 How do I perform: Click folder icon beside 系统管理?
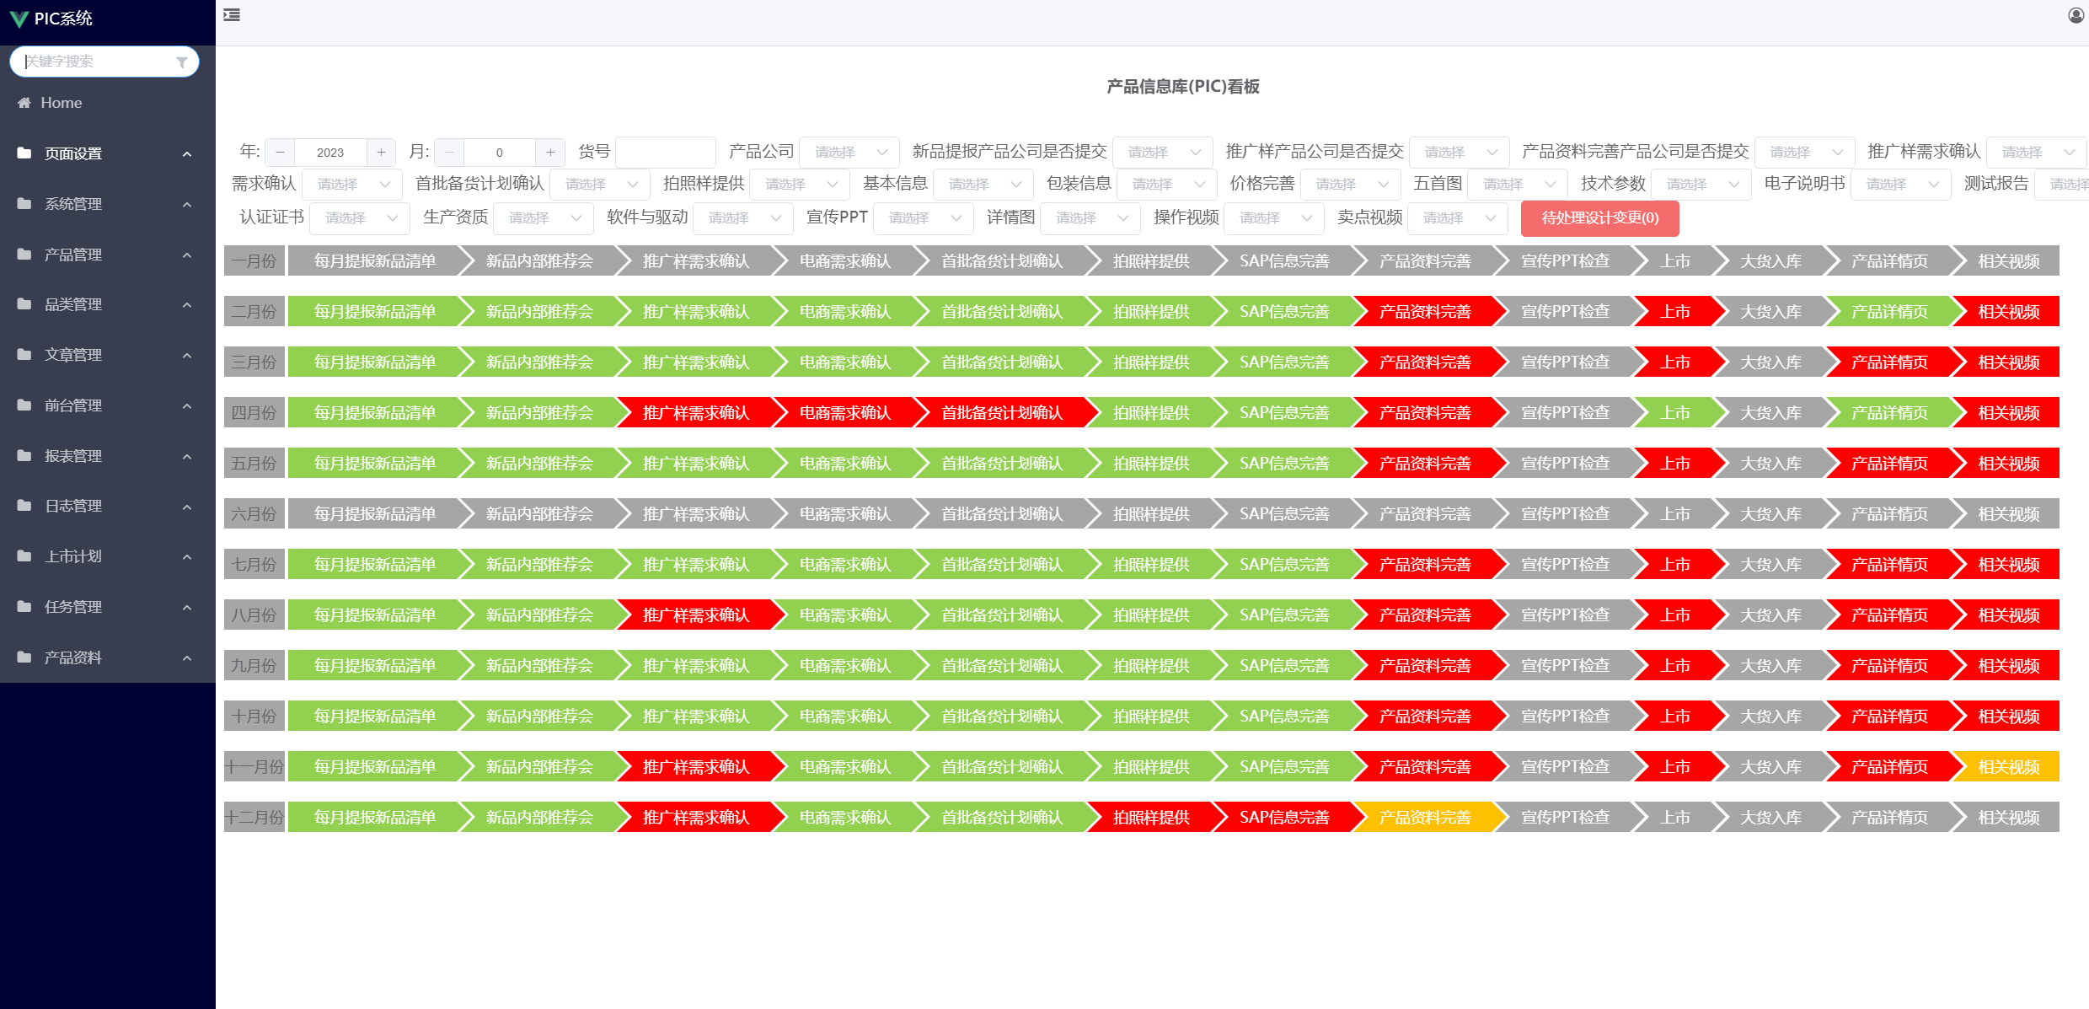point(24,204)
